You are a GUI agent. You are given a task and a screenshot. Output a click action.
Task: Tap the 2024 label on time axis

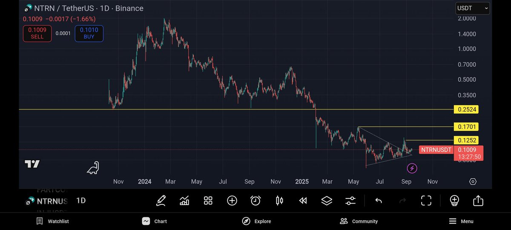pyautogui.click(x=144, y=181)
